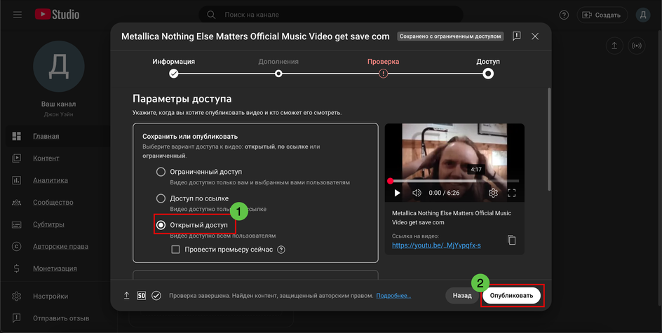Close the upload dialog
Viewport: 662px width, 333px height.
535,36
